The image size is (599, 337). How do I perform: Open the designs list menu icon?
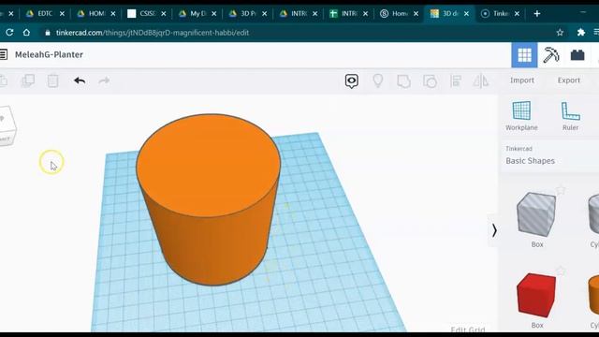click(x=4, y=54)
